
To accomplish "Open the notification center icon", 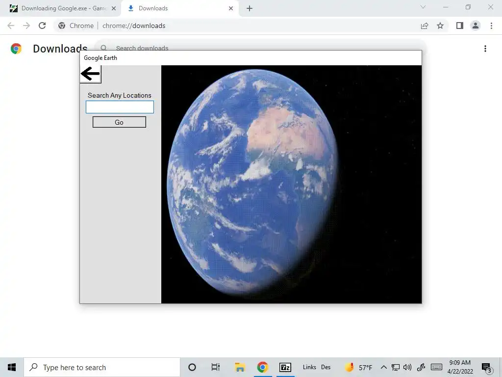I will (486, 368).
